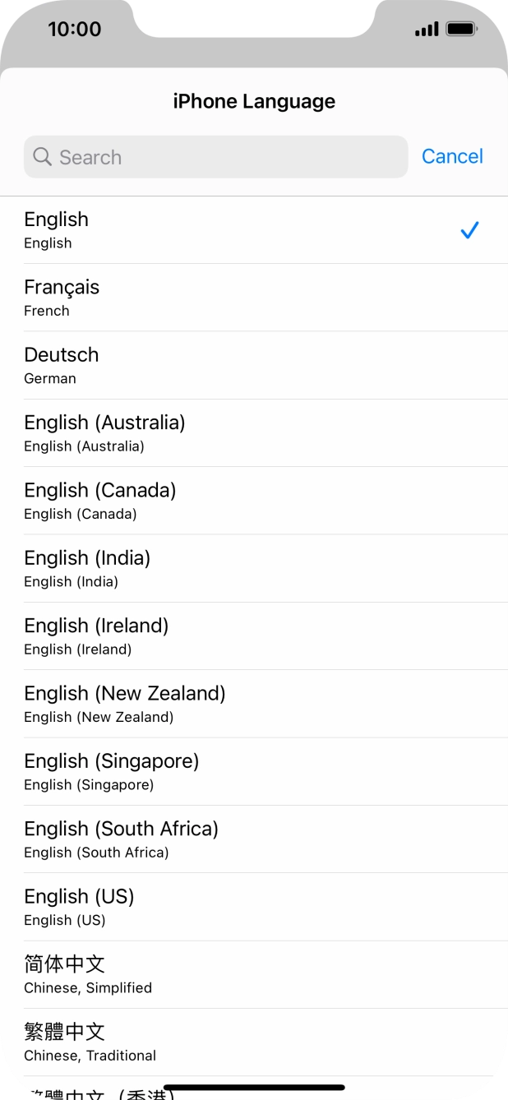
Task: Click the blue checkmark next to English
Action: (x=469, y=230)
